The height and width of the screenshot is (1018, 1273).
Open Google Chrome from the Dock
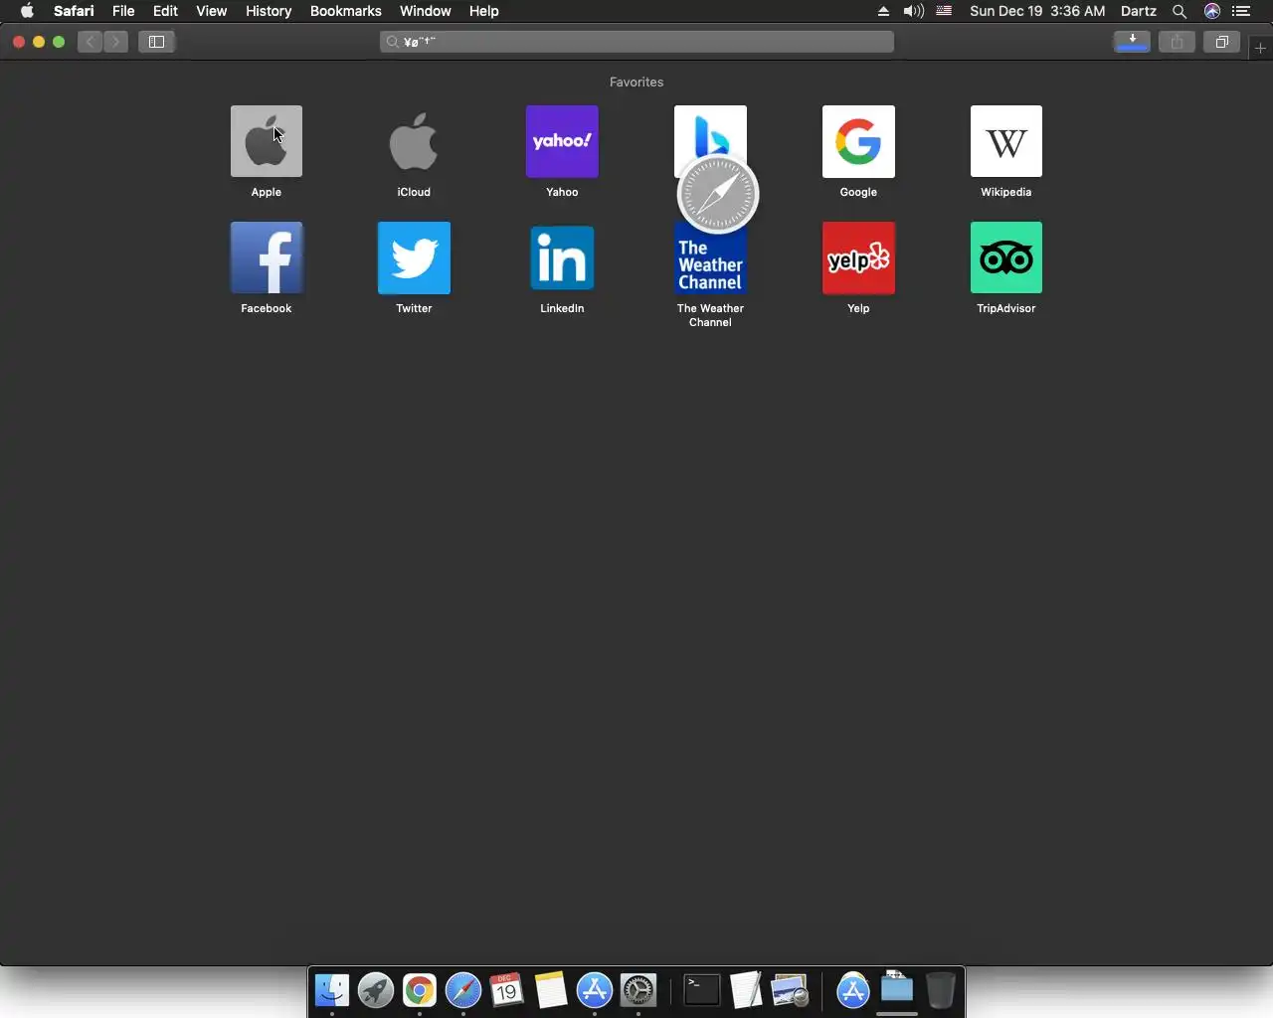[x=420, y=990]
